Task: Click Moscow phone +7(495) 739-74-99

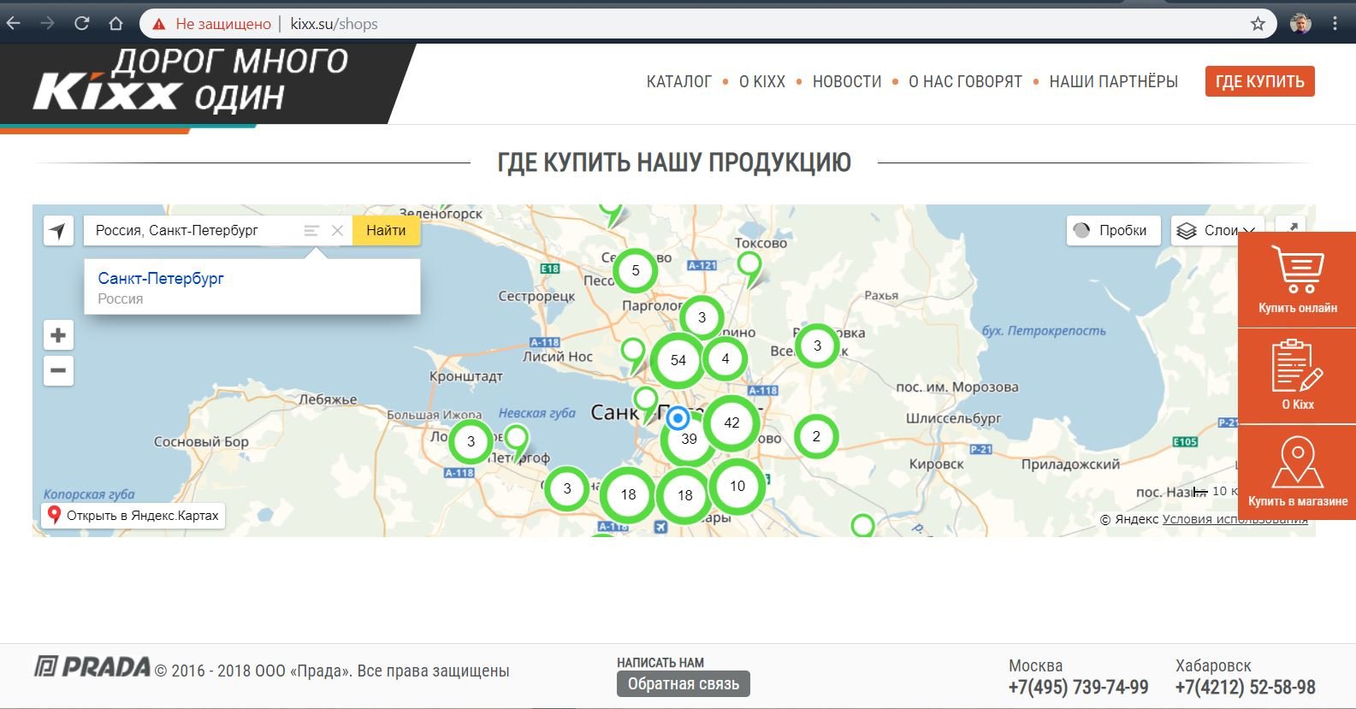Action: (1078, 687)
